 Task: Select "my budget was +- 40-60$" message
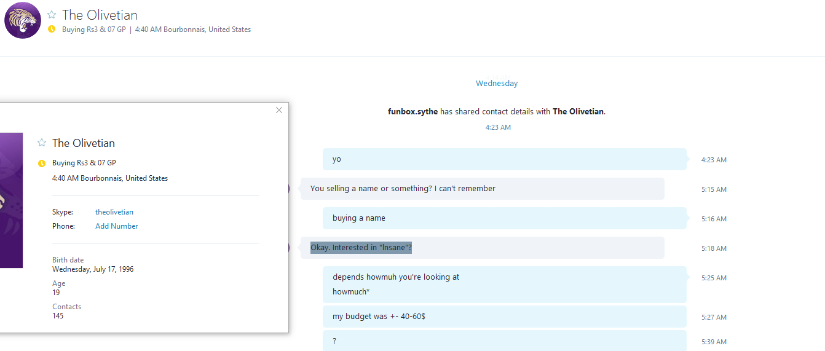pyautogui.click(x=504, y=317)
